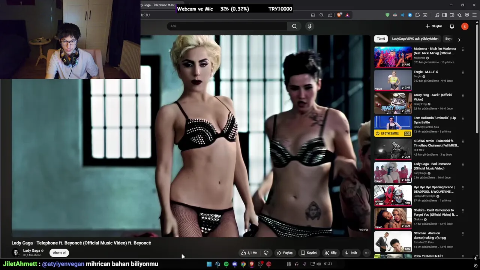The height and width of the screenshot is (270, 480).
Task: Open YouTube notifications bell
Action: tap(452, 26)
